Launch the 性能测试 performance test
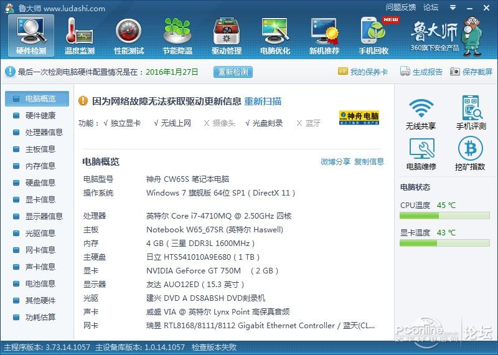This screenshot has width=498, height=355. pyautogui.click(x=129, y=35)
